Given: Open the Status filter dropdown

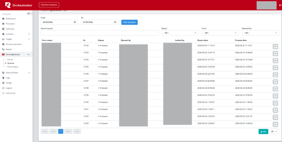Looking at the screenshot, I should pyautogui.click(x=180, y=33).
